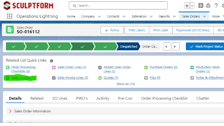Click the Print Label button
The height and width of the screenshot is (126, 224).
point(161,30)
